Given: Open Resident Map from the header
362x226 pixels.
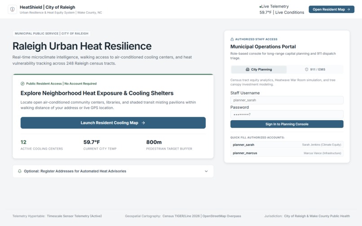Looking at the screenshot, I should coord(331,9).
